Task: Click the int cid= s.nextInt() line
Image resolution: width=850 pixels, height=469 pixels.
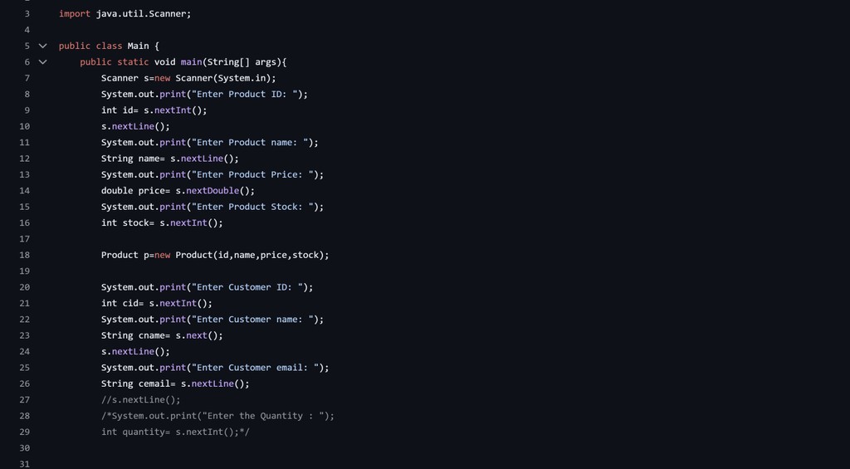Action: [x=156, y=304]
